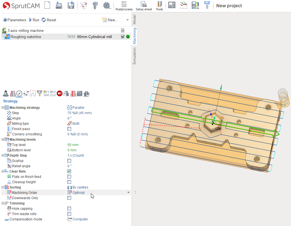Edit the Top level 50 mm value
Viewport: 291px width, 226px height.
pyautogui.click(x=73, y=145)
